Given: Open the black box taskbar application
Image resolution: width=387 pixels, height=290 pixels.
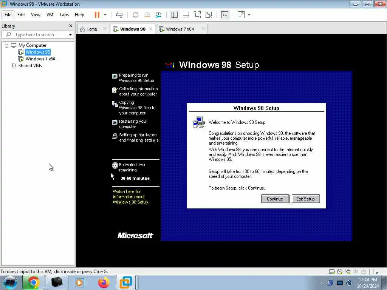Looking at the screenshot, I should point(57,282).
